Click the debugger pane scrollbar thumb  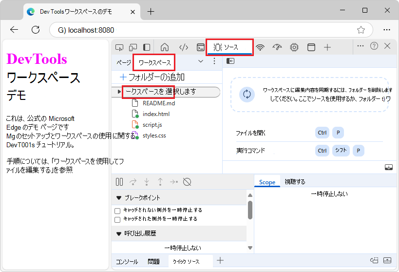(250, 210)
